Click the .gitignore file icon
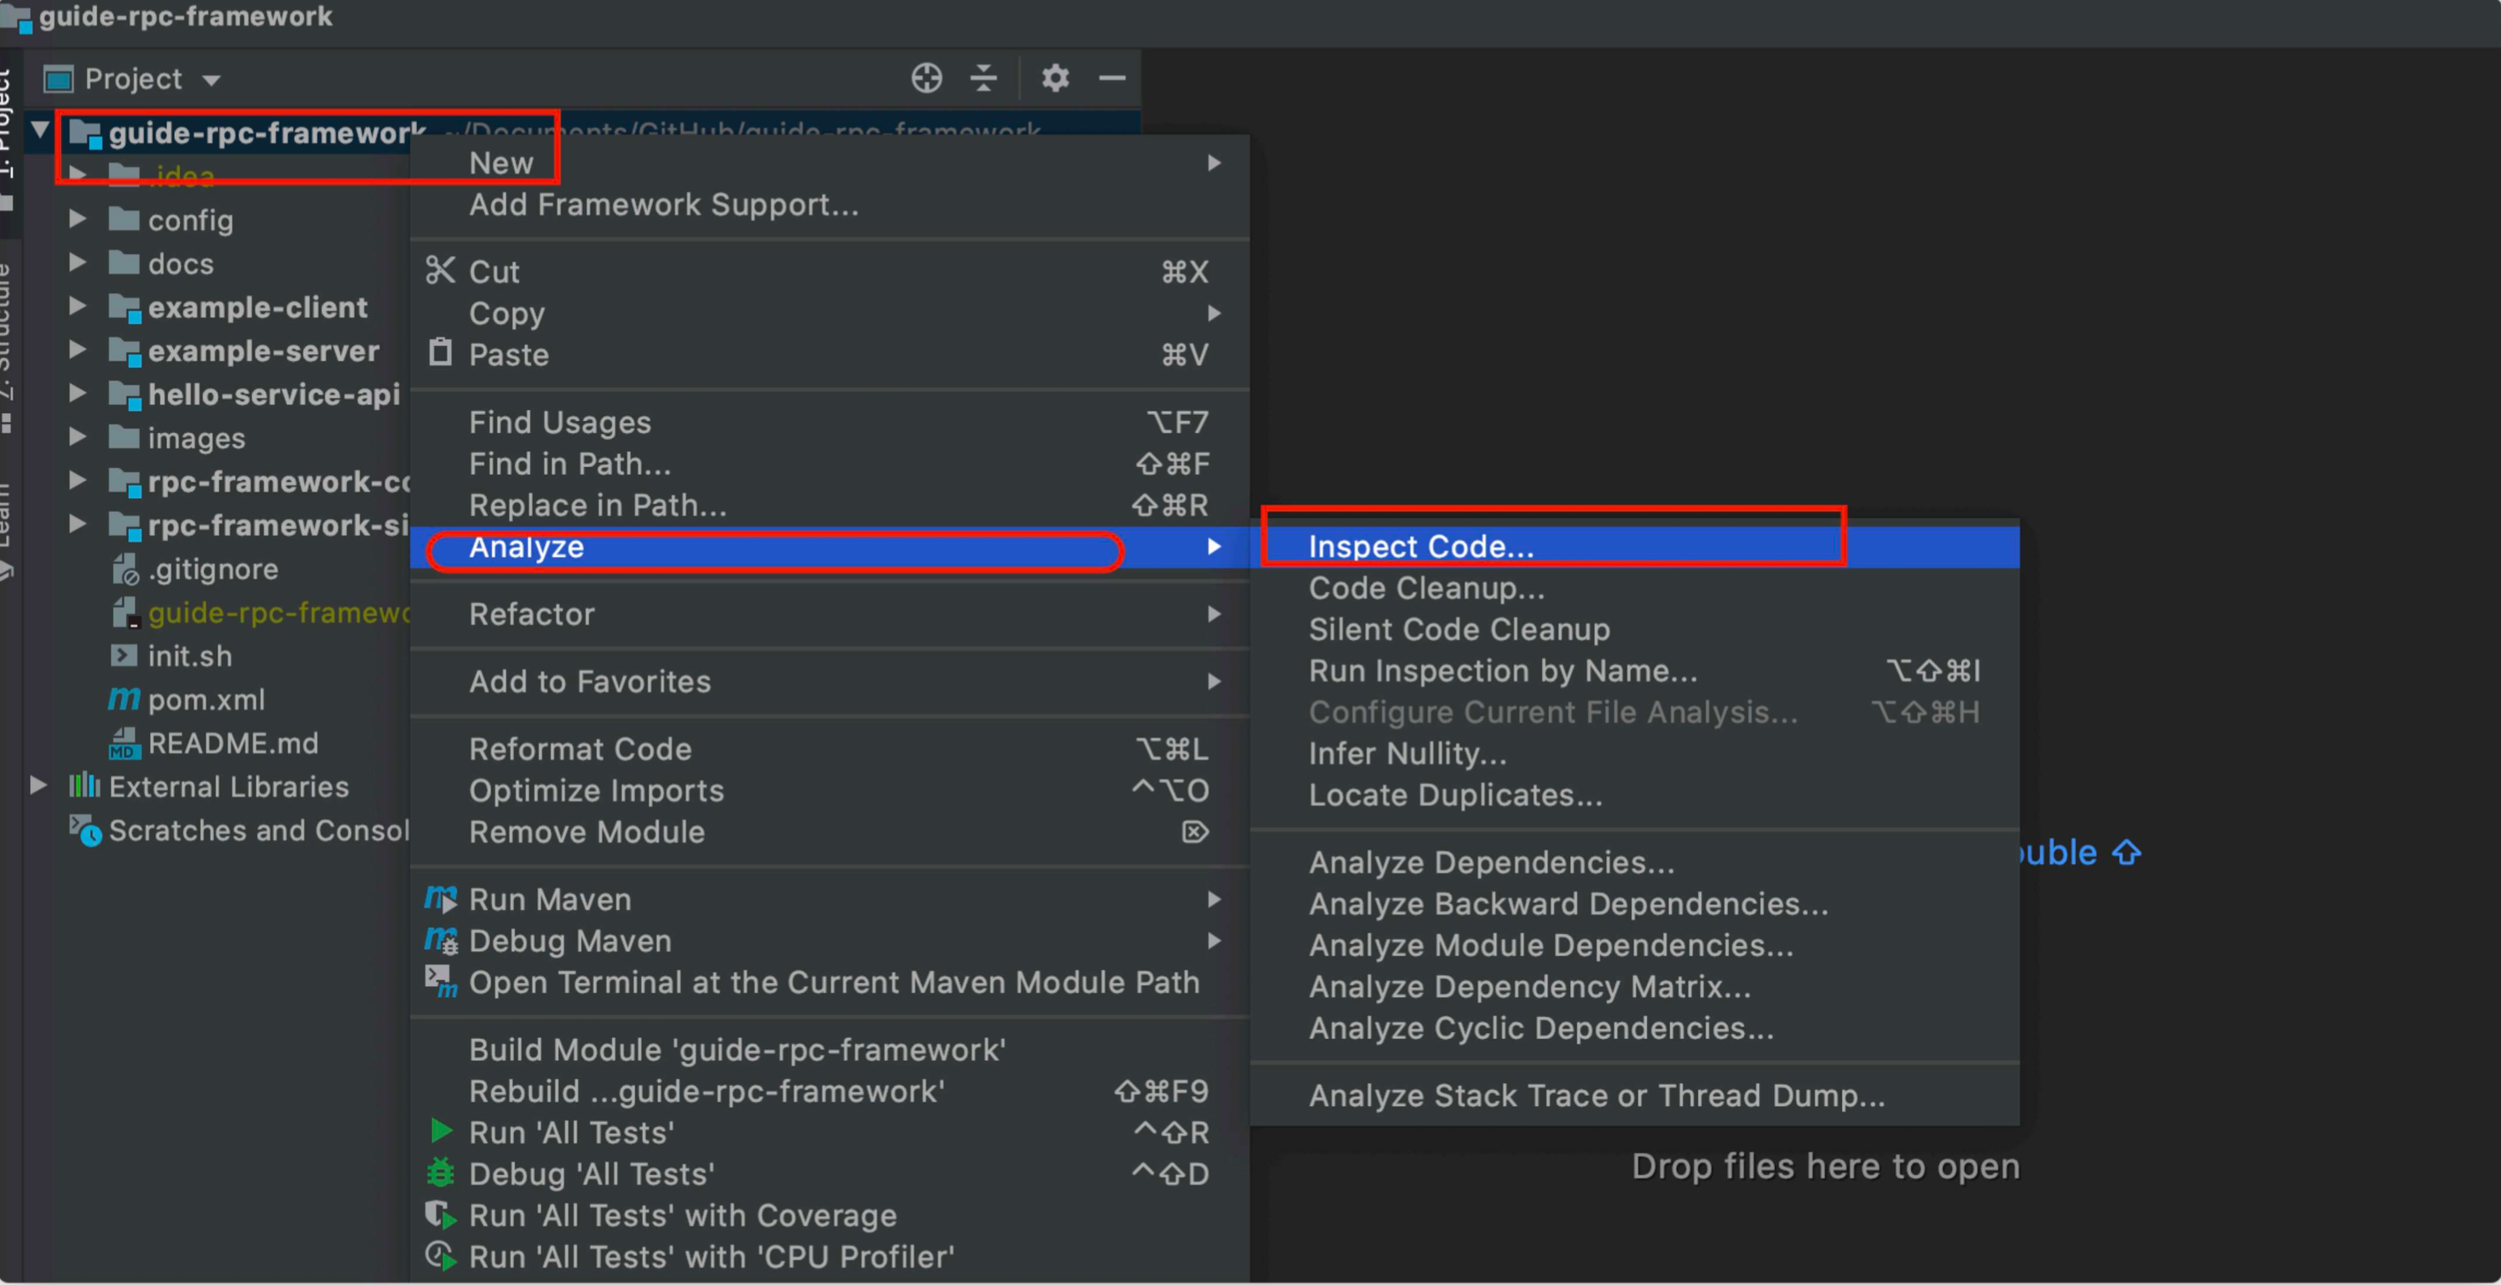 click(x=125, y=568)
